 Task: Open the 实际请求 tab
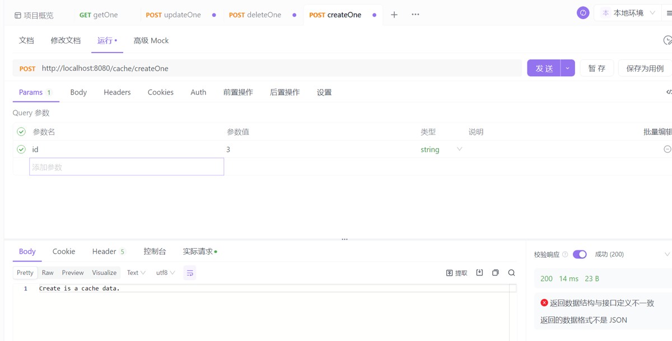(200, 251)
